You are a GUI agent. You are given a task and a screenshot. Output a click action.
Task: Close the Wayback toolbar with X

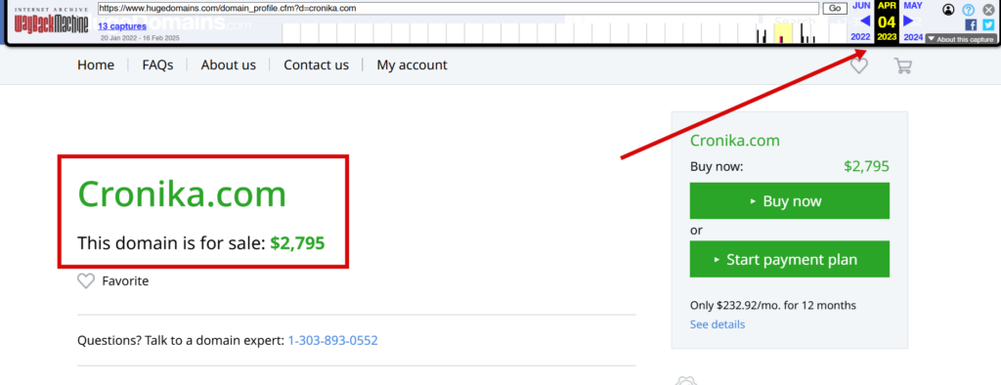coord(988,10)
